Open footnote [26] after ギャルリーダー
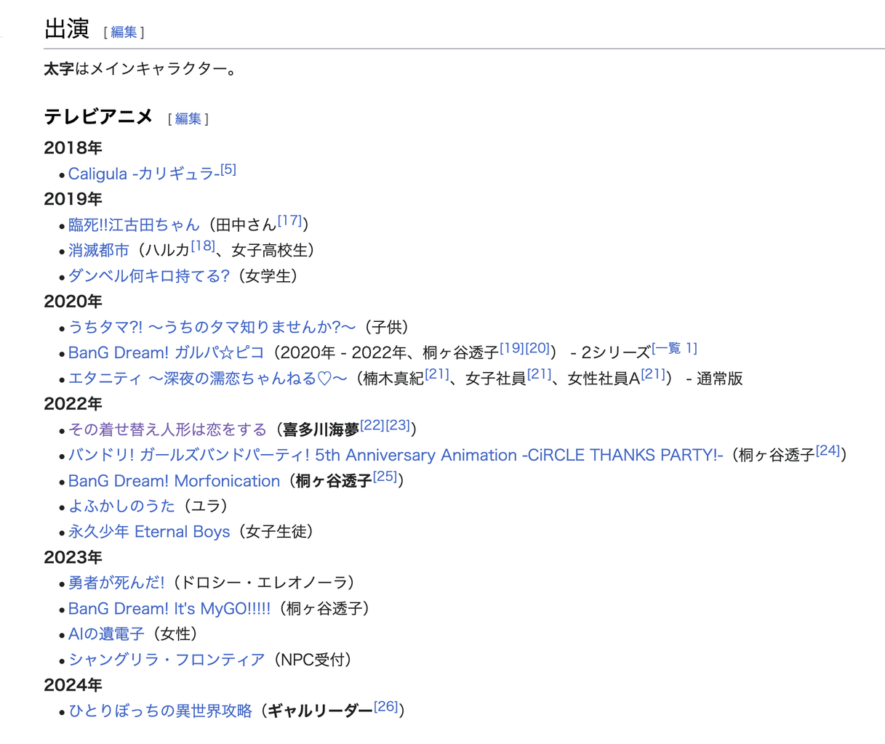This screenshot has height=744, width=885. coord(386,706)
